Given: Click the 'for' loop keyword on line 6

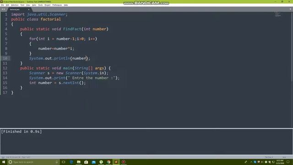Looking at the screenshot, I should click(33, 38).
